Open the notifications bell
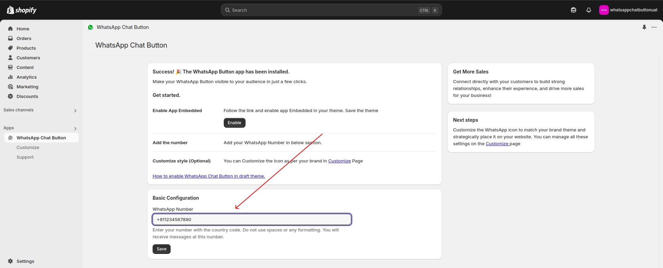 pos(589,10)
